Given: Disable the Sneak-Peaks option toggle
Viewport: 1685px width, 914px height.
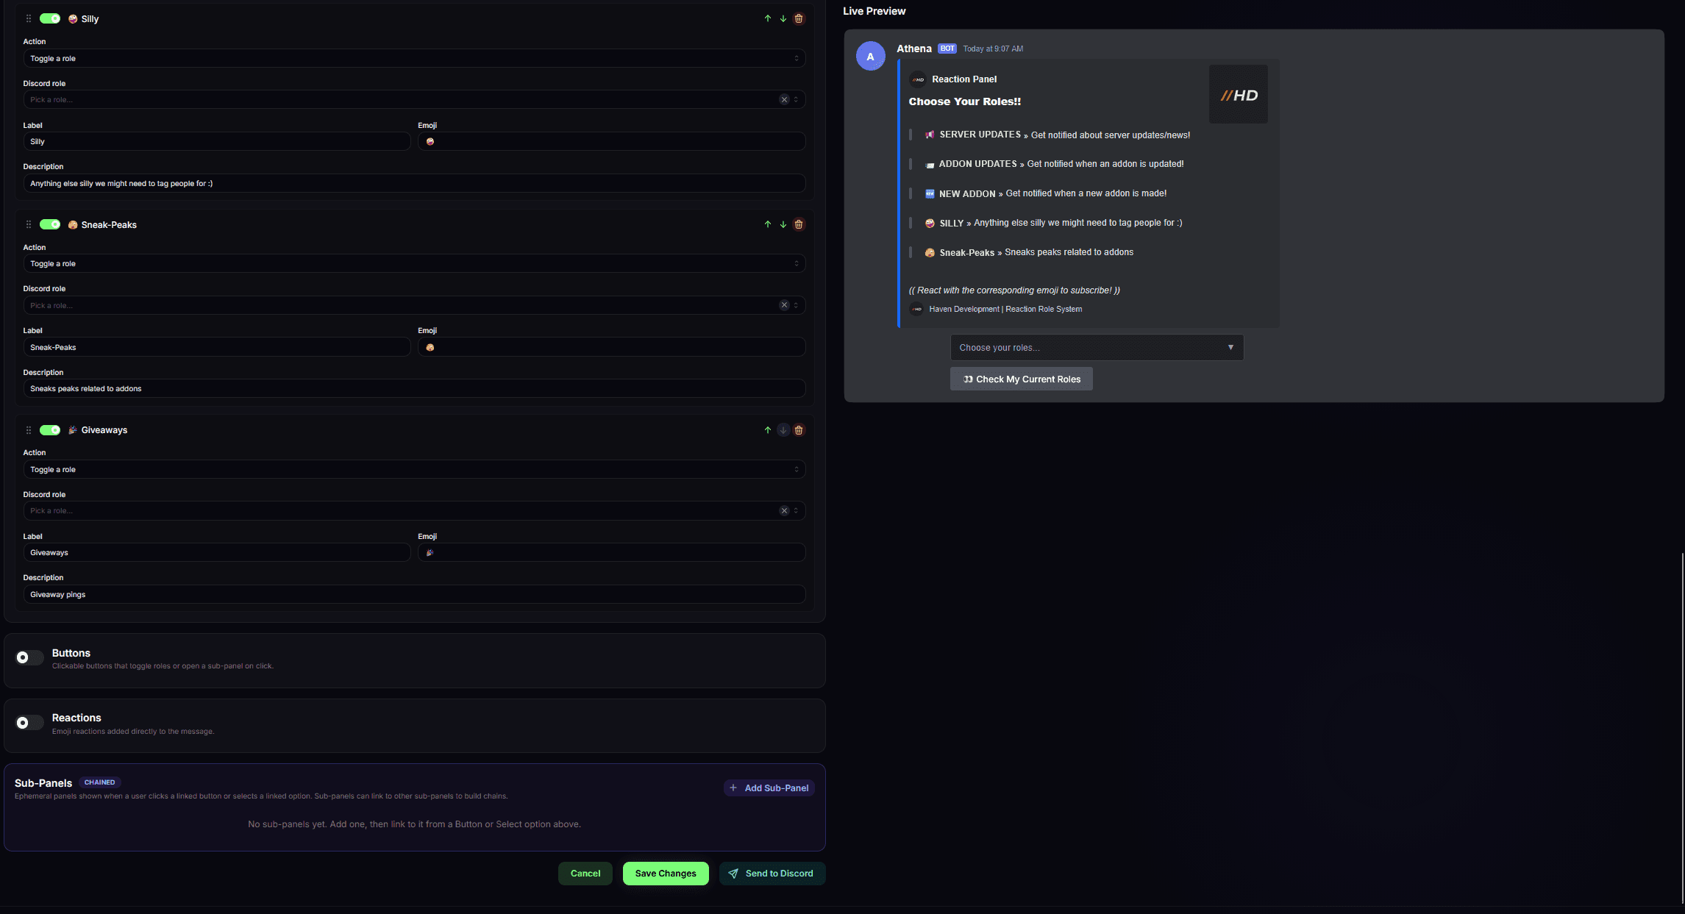Looking at the screenshot, I should [50, 224].
